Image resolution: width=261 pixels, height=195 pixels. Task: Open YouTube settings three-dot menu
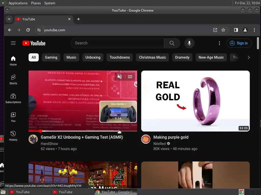point(219,43)
